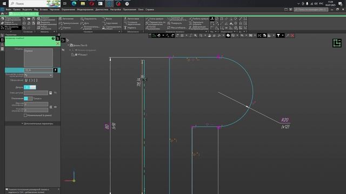The width and height of the screenshot is (346, 194).
Task: Click the tree view mode icon above model tree
Action: pyautogui.click(x=63, y=40)
